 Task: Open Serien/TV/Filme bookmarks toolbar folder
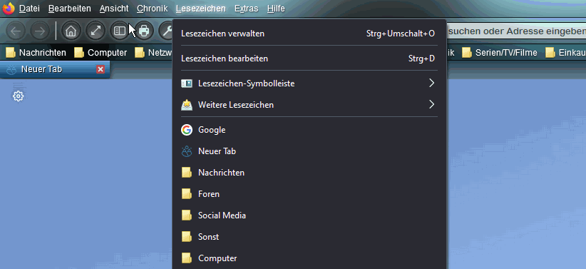pos(500,53)
